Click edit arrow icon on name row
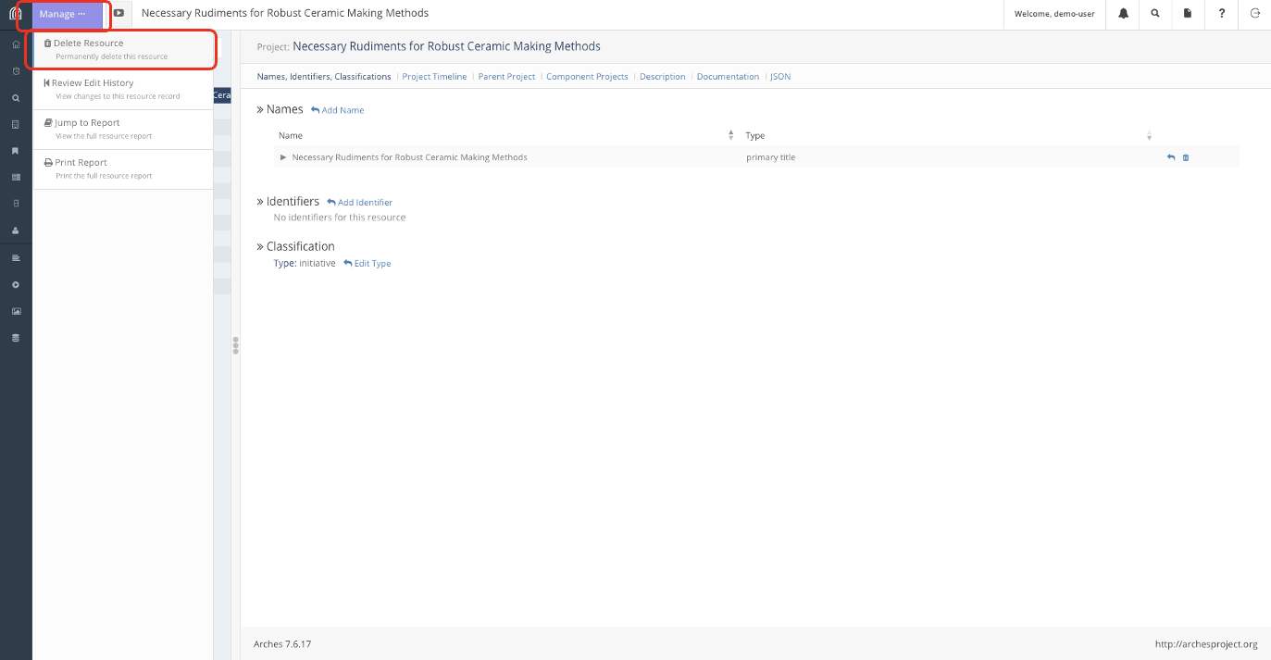1271x660 pixels. (1170, 157)
